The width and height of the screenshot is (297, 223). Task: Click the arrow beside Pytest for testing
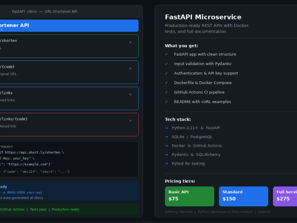click(x=167, y=164)
